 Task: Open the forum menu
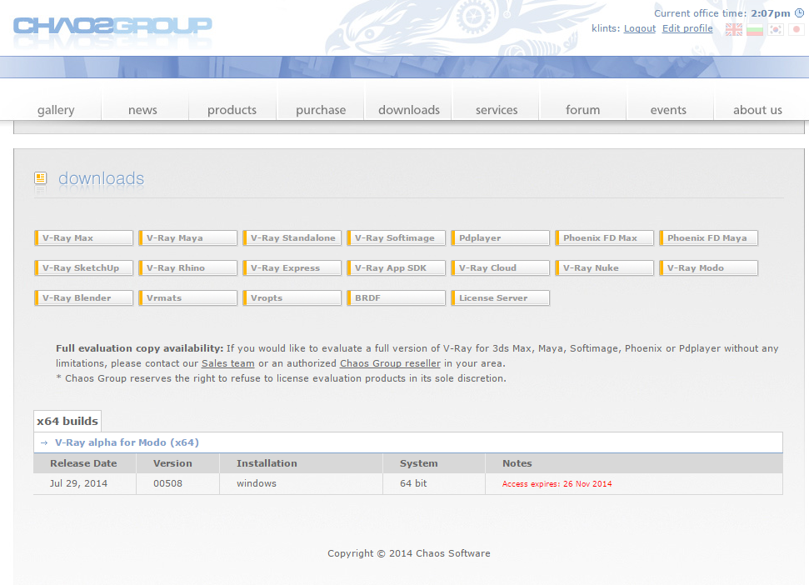[582, 110]
